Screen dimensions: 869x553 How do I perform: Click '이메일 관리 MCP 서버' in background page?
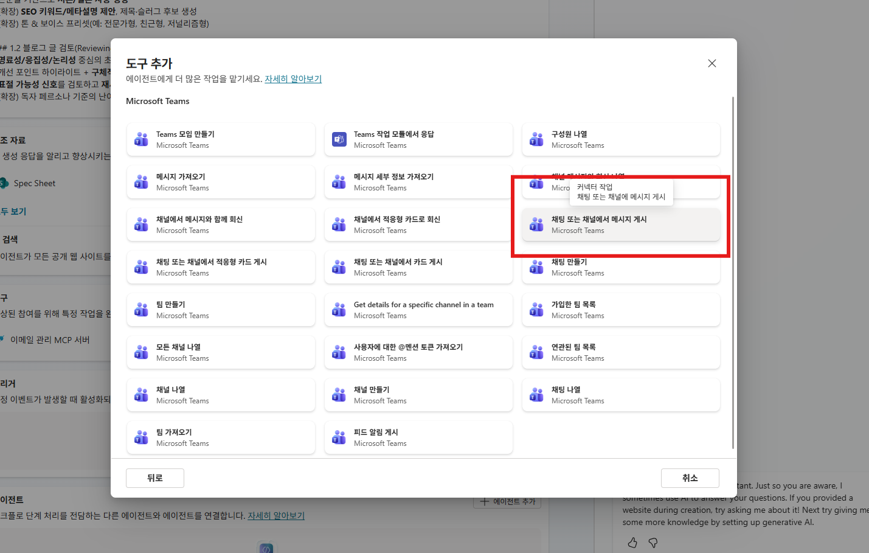coord(50,340)
